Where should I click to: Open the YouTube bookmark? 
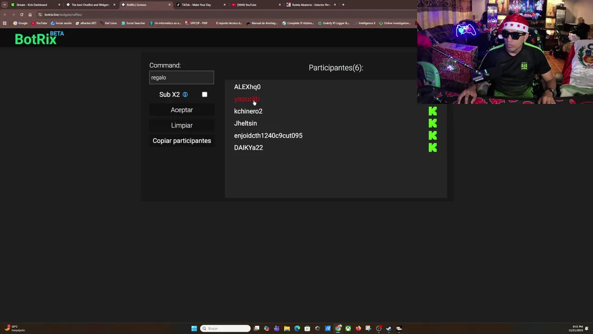point(39,23)
